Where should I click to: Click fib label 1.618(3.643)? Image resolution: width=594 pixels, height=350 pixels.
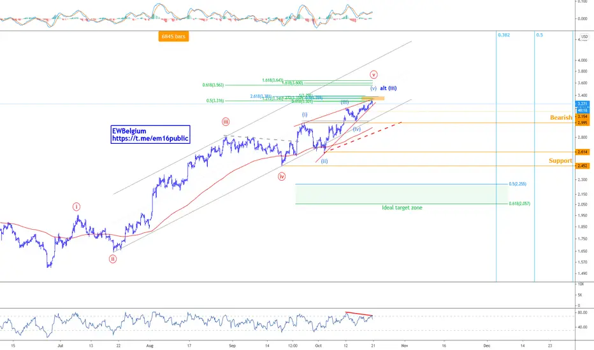click(x=272, y=80)
